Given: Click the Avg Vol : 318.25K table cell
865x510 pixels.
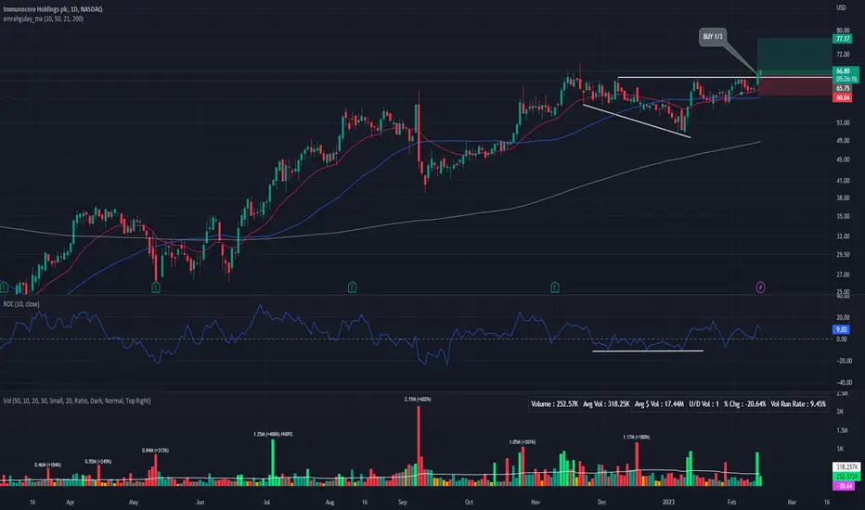Looking at the screenshot, I should click(x=606, y=404).
